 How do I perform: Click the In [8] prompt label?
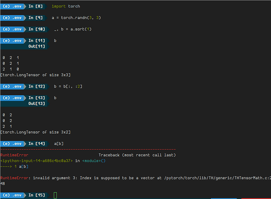[x=35, y=6]
